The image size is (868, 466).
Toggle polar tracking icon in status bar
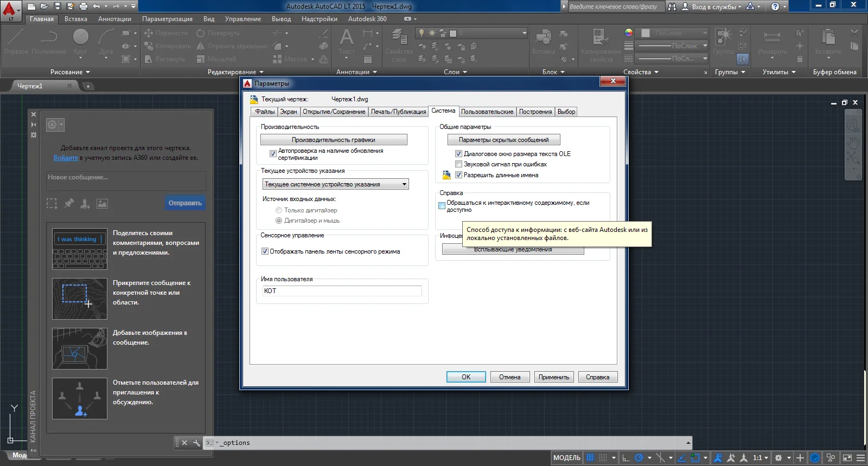tap(639, 458)
